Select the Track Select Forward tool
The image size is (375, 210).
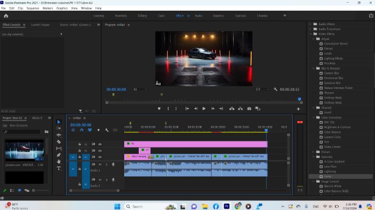pos(58,129)
